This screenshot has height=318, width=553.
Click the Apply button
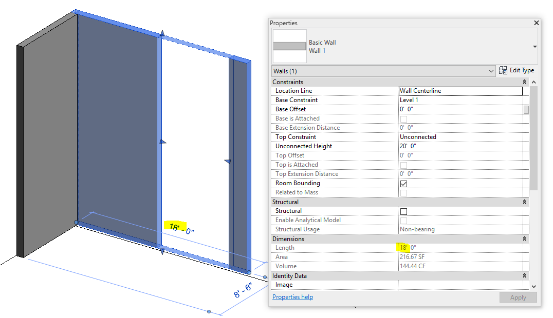pos(518,297)
